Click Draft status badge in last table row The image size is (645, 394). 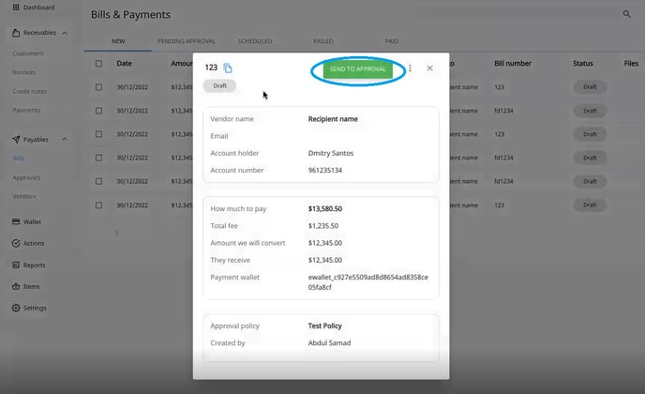590,205
